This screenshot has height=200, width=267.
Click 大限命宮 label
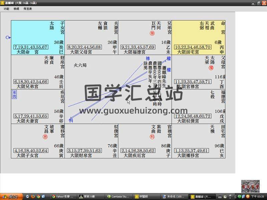27,52
